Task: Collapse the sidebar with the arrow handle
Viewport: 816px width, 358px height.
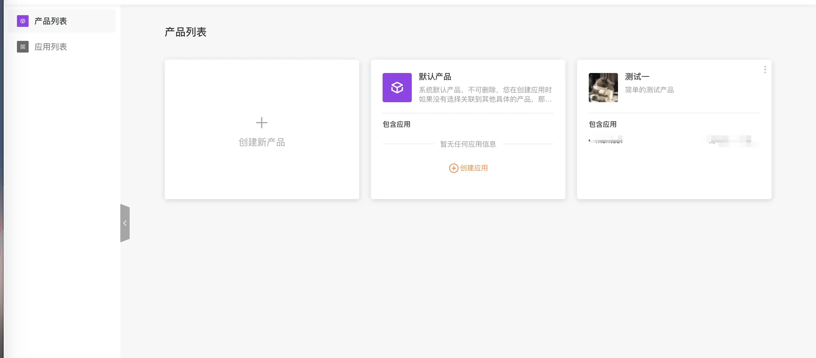Action: coord(125,223)
